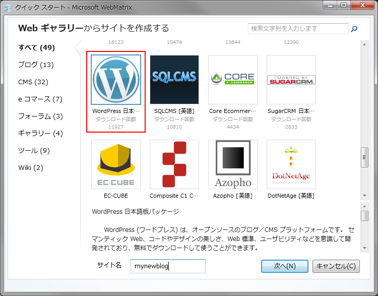Viewport: 378px width, 296px height.
Task: Minimize the WebMatrix window
Action: pyautogui.click(x=330, y=6)
